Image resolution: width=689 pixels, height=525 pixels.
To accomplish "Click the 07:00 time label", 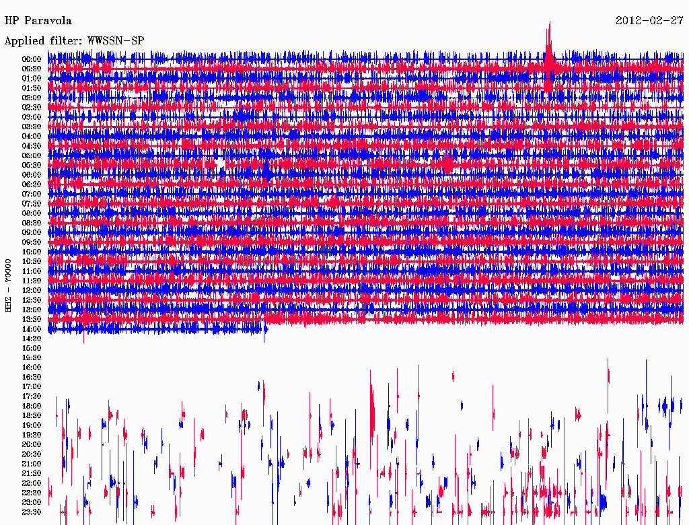I will coord(32,194).
